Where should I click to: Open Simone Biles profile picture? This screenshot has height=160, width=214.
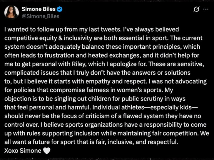[x=11, y=12]
